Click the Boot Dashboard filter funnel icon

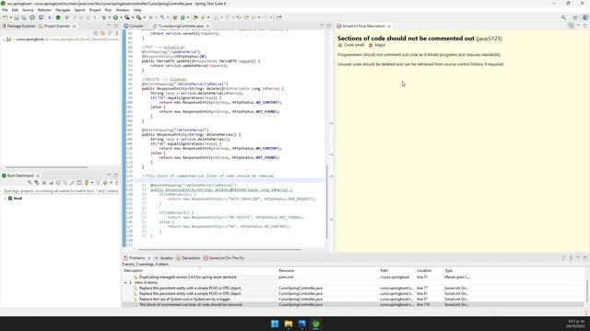(98, 183)
